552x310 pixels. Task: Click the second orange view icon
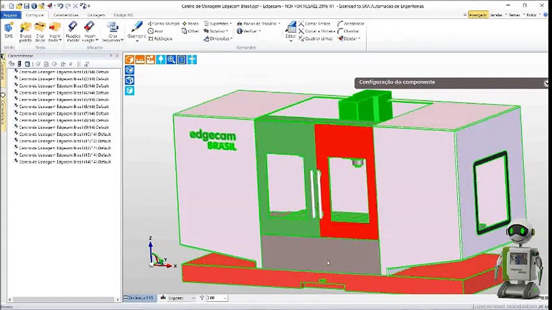140,59
